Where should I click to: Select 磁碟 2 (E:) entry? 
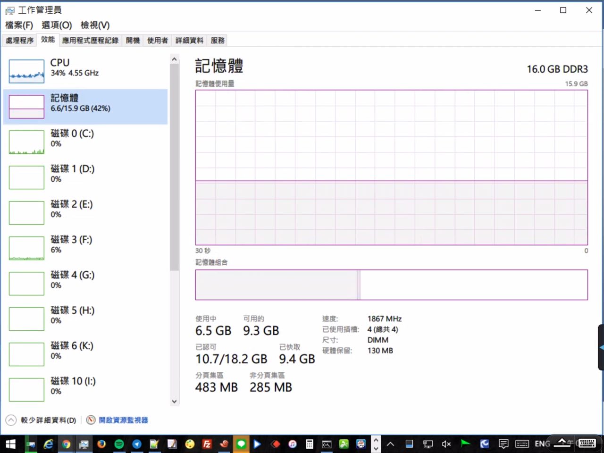(85, 213)
